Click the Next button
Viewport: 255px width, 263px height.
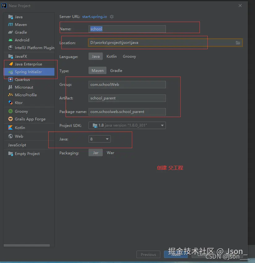pyautogui.click(x=176, y=254)
